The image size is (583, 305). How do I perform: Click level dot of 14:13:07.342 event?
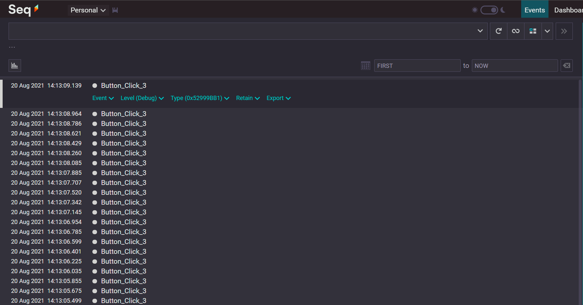(x=95, y=202)
